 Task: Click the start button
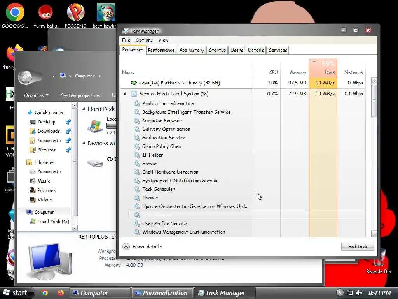tap(16, 293)
